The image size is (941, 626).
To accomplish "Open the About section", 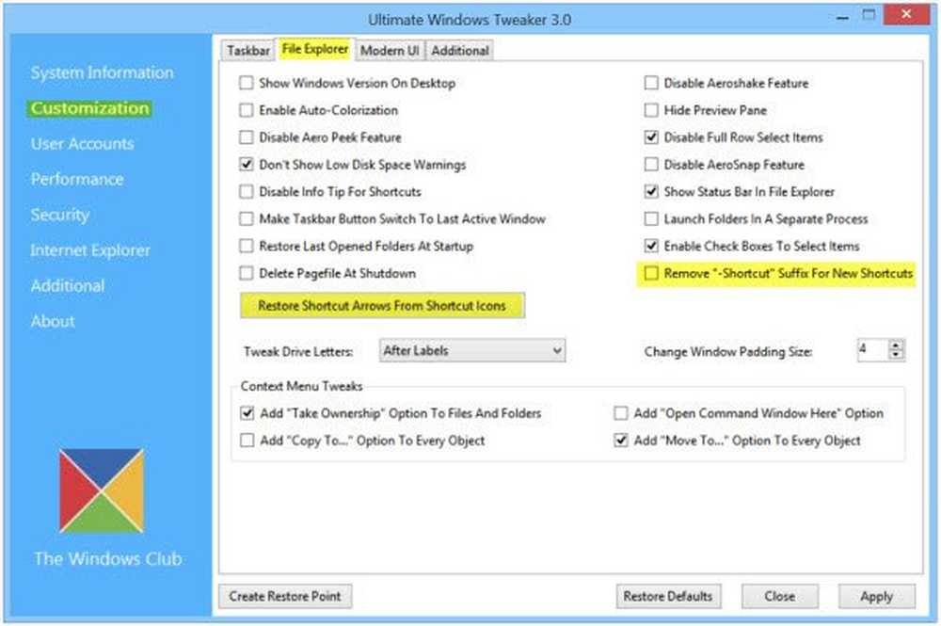I will [53, 320].
